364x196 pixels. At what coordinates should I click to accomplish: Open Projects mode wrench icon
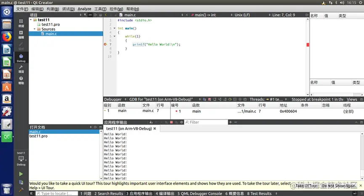pyautogui.click(x=21, y=69)
